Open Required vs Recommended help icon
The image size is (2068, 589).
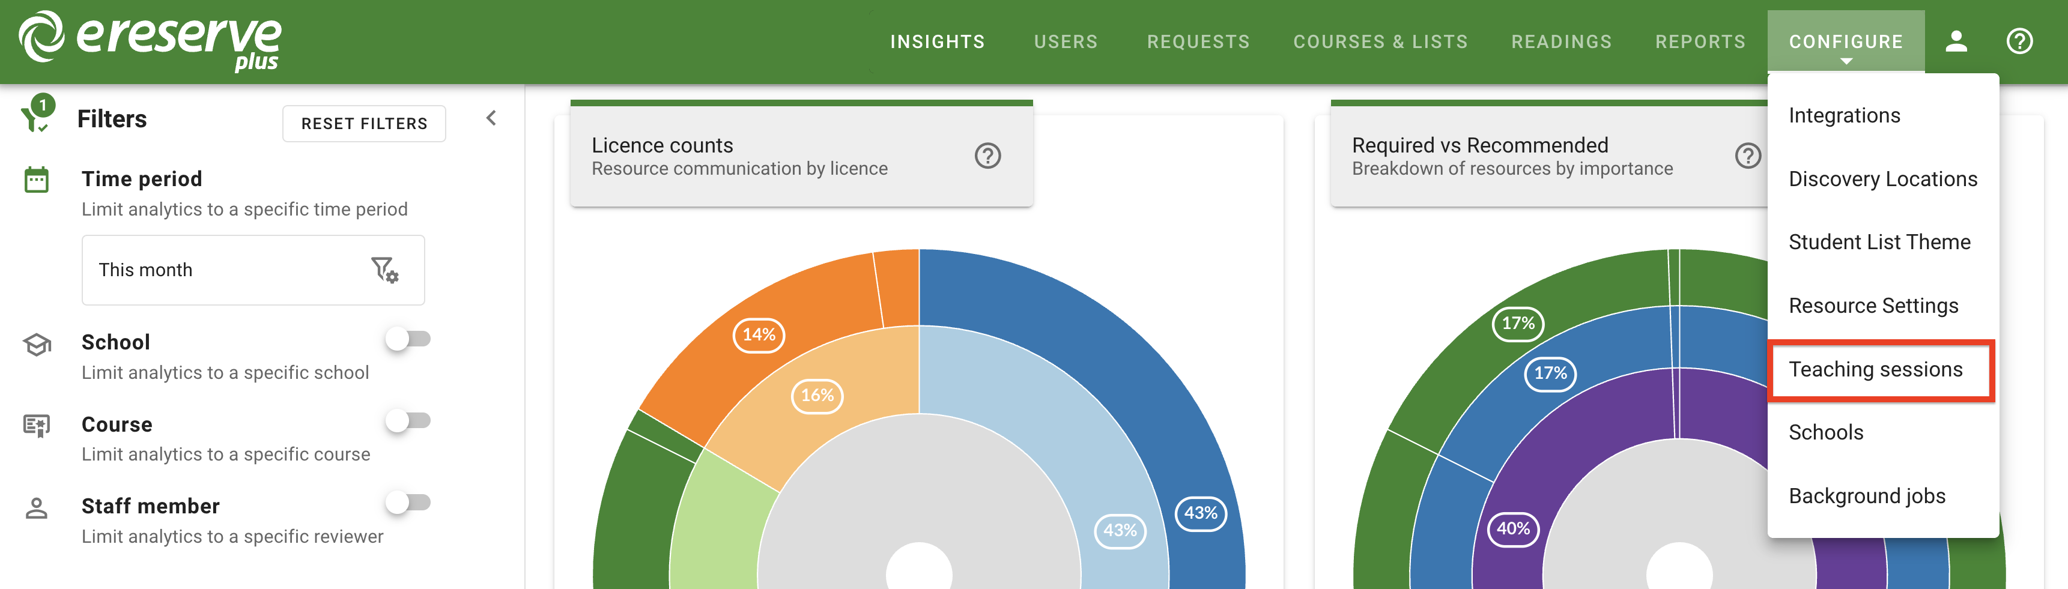pyautogui.click(x=1747, y=156)
